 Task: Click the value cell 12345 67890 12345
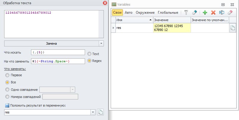(172, 28)
